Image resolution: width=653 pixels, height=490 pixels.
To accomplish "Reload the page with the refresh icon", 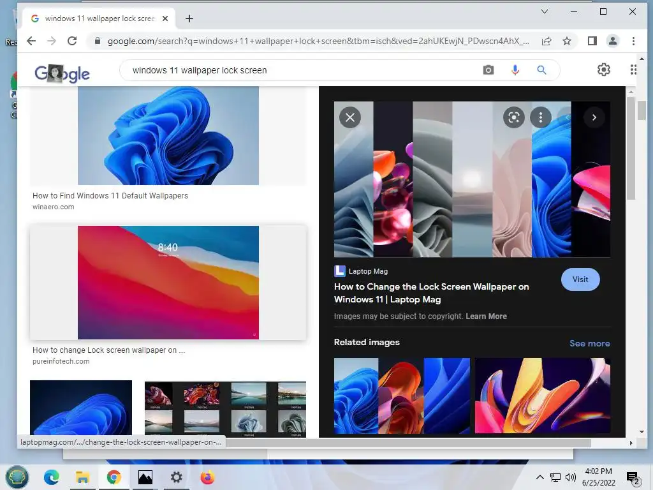I will pyautogui.click(x=72, y=41).
